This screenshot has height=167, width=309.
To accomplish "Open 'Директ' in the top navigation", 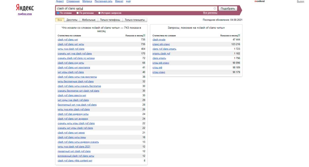I will point(60,2).
